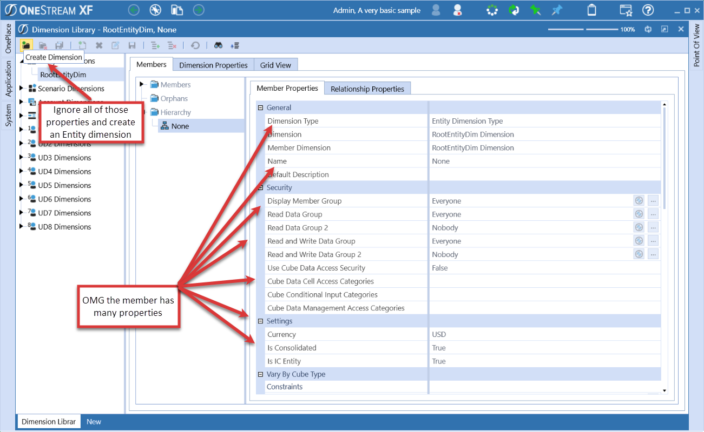The image size is (704, 432).
Task: Click the pages icon in header
Action: tap(177, 10)
